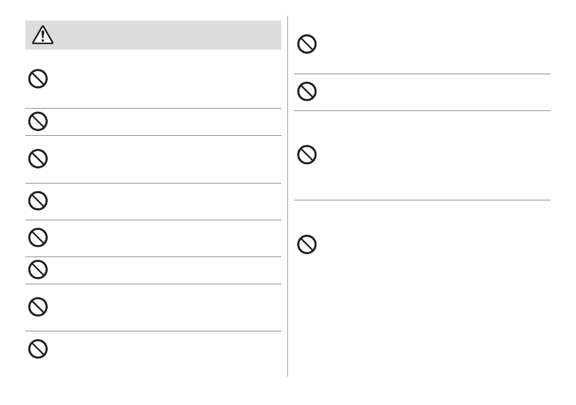
Task: Click the second prohibition icon in the right column
Action: pyautogui.click(x=307, y=91)
